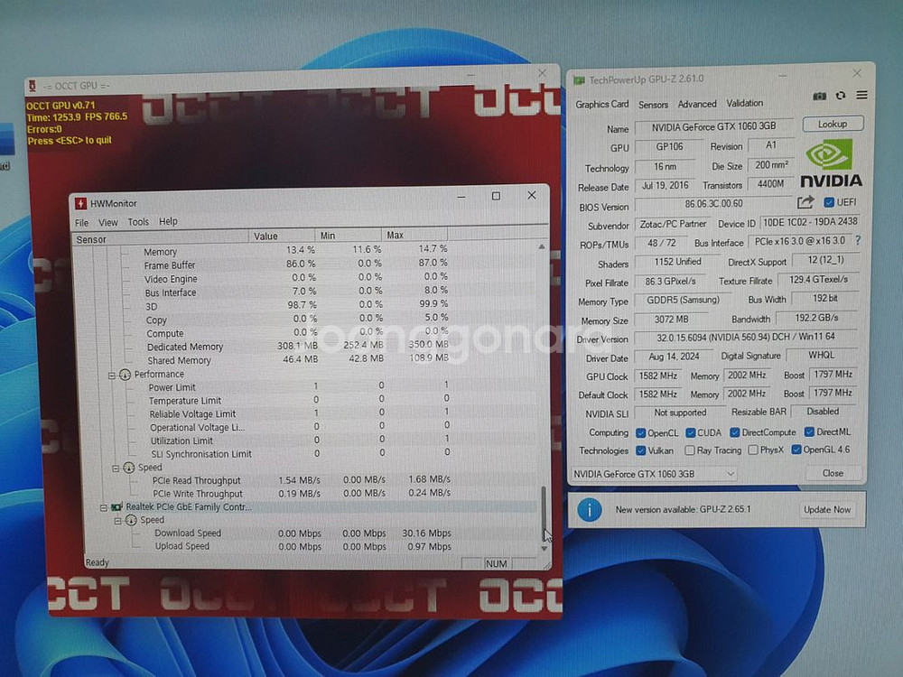Click the GPU-Z refresh icon
Image resolution: width=903 pixels, height=677 pixels.
tap(841, 96)
